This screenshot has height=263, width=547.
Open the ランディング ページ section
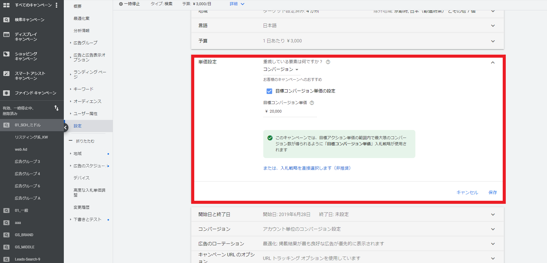pos(90,74)
